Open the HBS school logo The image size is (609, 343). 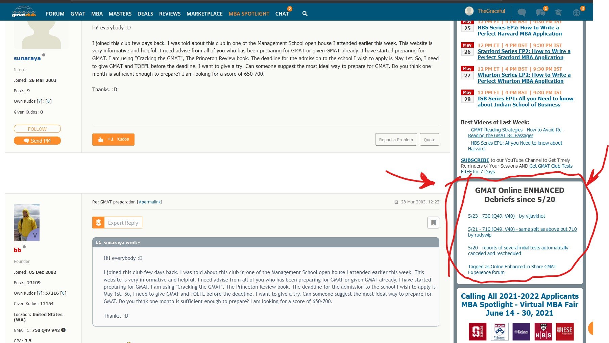tap(543, 332)
